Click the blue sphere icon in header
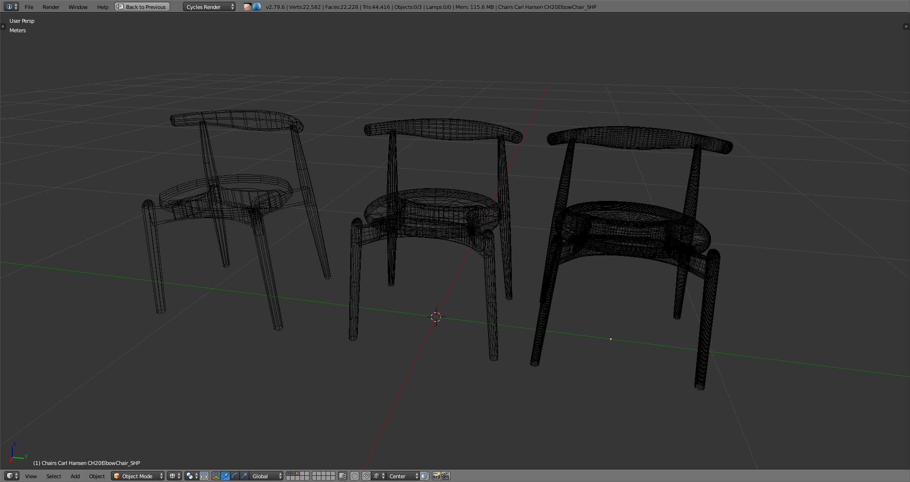Viewport: 910px width, 482px height. (x=256, y=7)
